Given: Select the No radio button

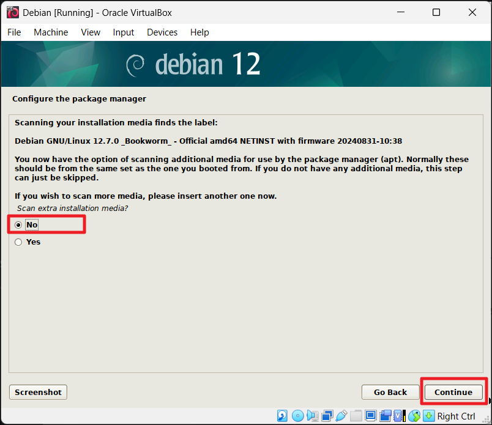Looking at the screenshot, I should click(18, 224).
